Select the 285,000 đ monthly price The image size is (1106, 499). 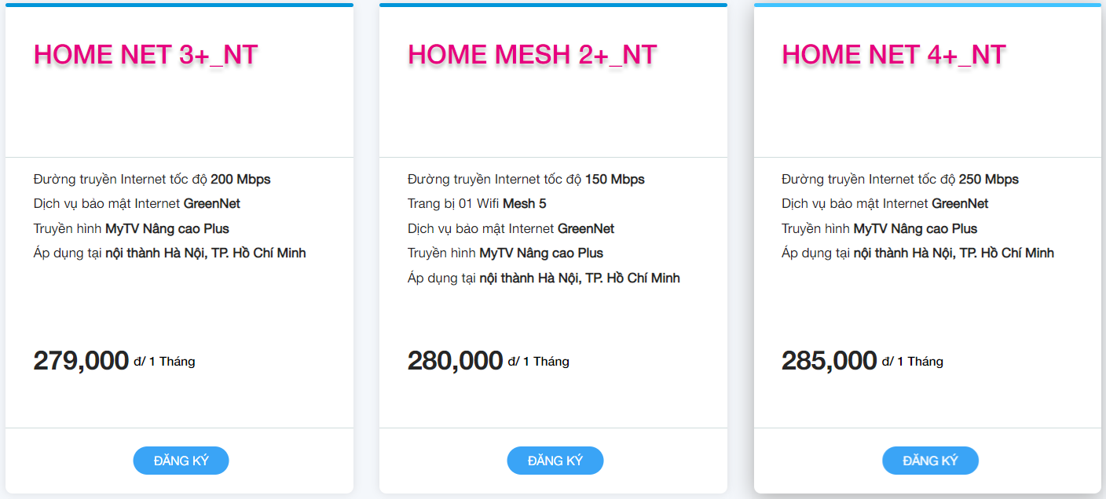pos(829,361)
